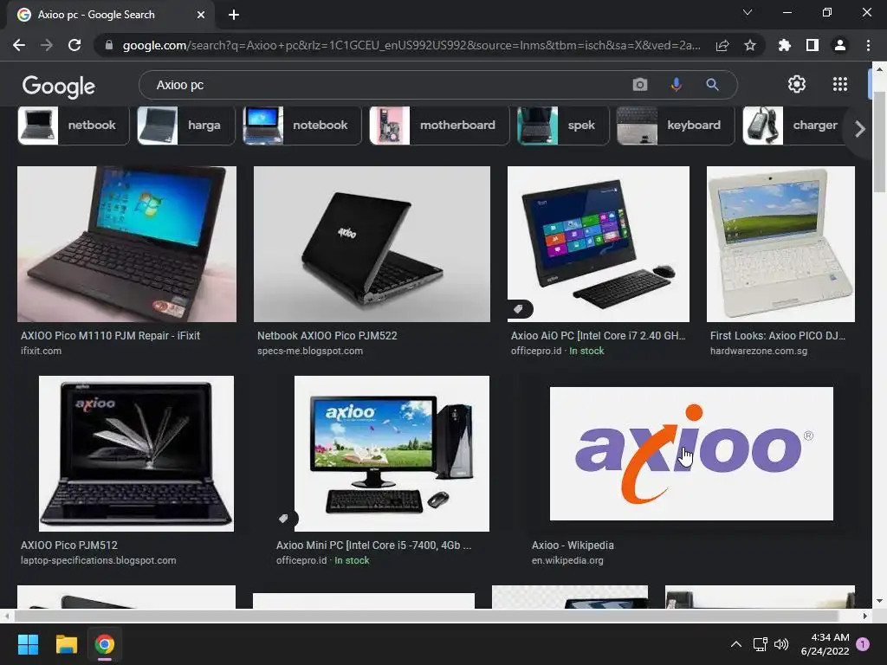The width and height of the screenshot is (887, 665).
Task: Open 'AXIOO Pico PJM512' title link
Action: (69, 546)
